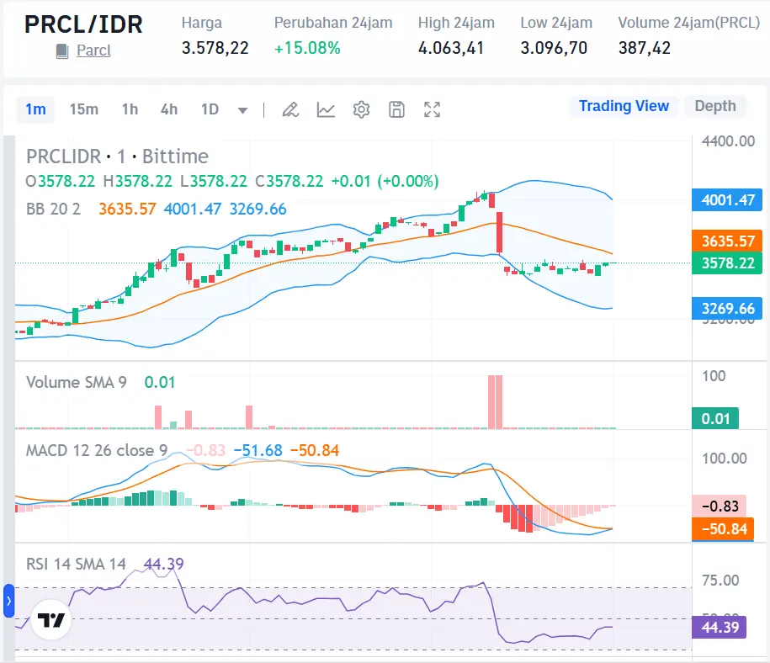770x663 pixels.
Task: Switch to the Depth view
Action: (714, 106)
